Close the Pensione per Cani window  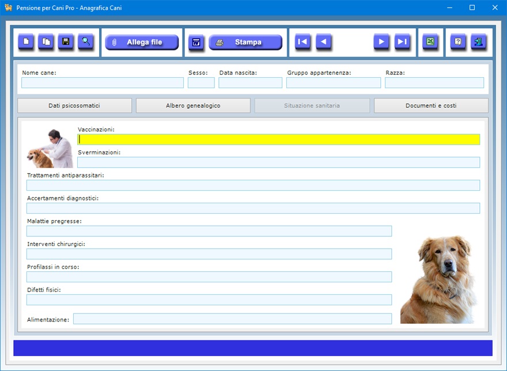coord(495,7)
